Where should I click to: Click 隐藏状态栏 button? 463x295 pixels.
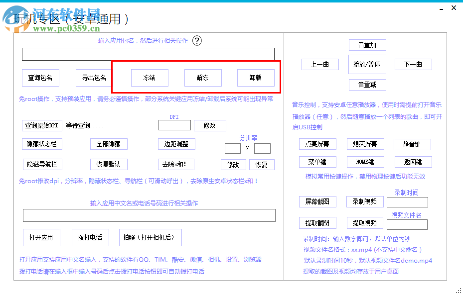(x=42, y=144)
